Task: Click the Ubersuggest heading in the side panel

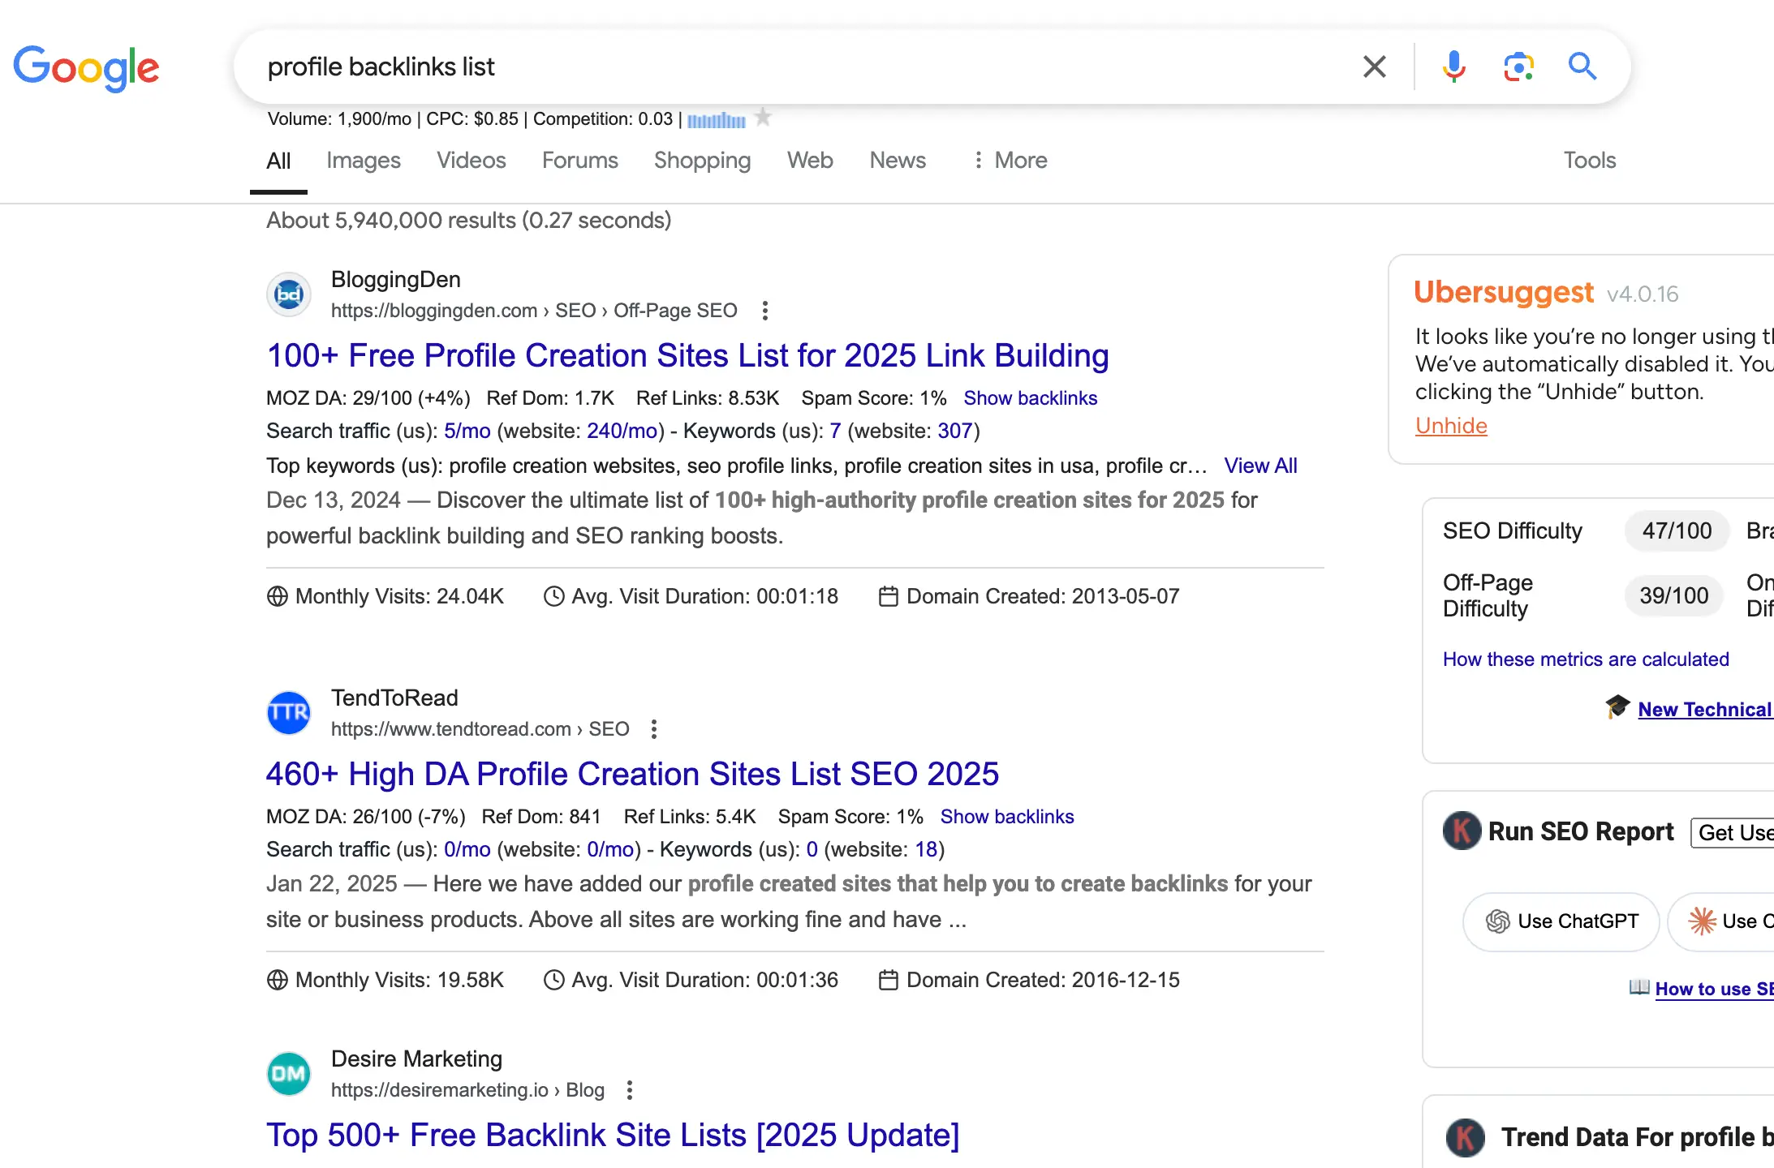Action: pos(1504,292)
